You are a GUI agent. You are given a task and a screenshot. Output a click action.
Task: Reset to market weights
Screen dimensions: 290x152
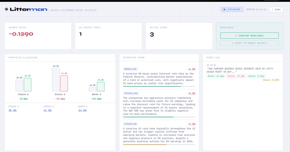249,43
